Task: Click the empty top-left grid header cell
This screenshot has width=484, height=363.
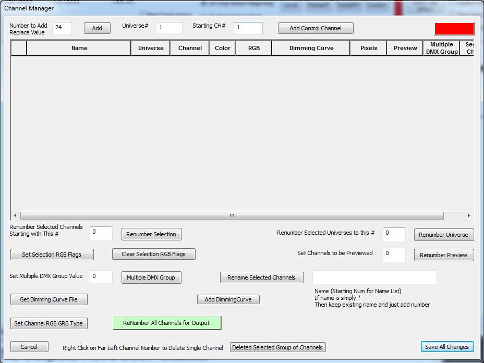Action: coord(19,48)
